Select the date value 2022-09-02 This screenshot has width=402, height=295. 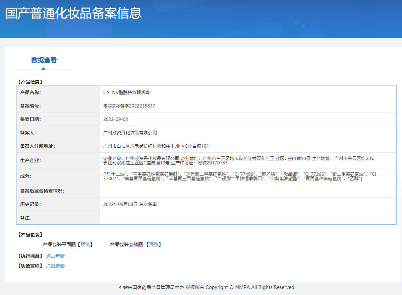tap(116, 119)
